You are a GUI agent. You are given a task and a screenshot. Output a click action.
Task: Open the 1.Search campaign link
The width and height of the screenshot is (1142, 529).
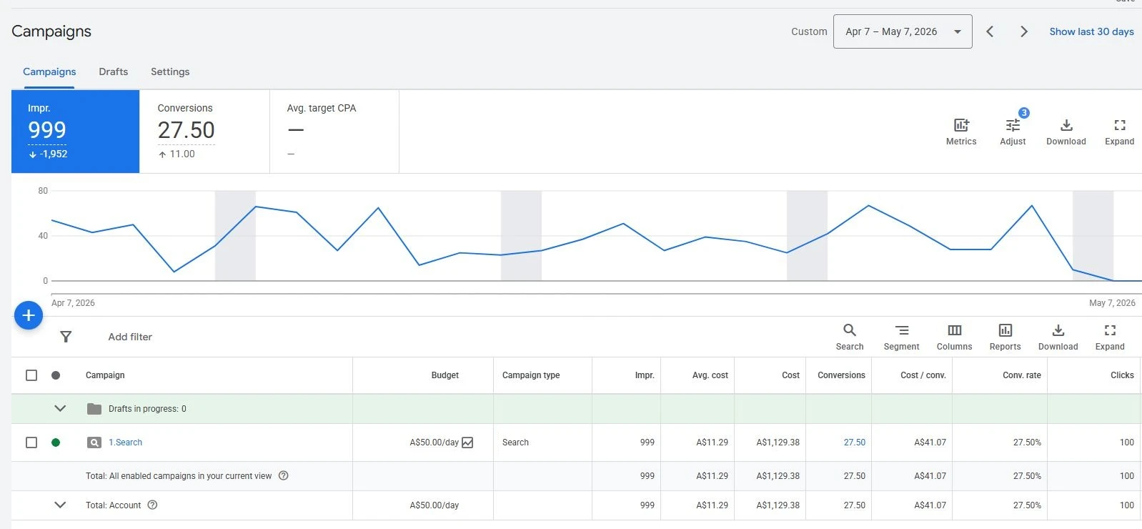(125, 443)
